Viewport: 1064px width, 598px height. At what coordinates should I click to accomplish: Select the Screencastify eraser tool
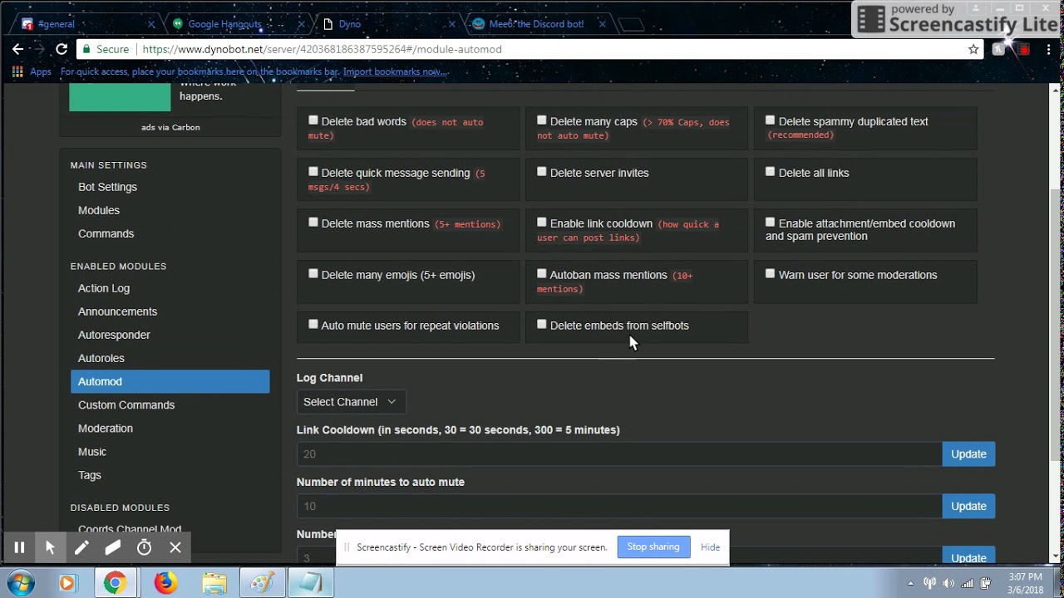click(113, 547)
